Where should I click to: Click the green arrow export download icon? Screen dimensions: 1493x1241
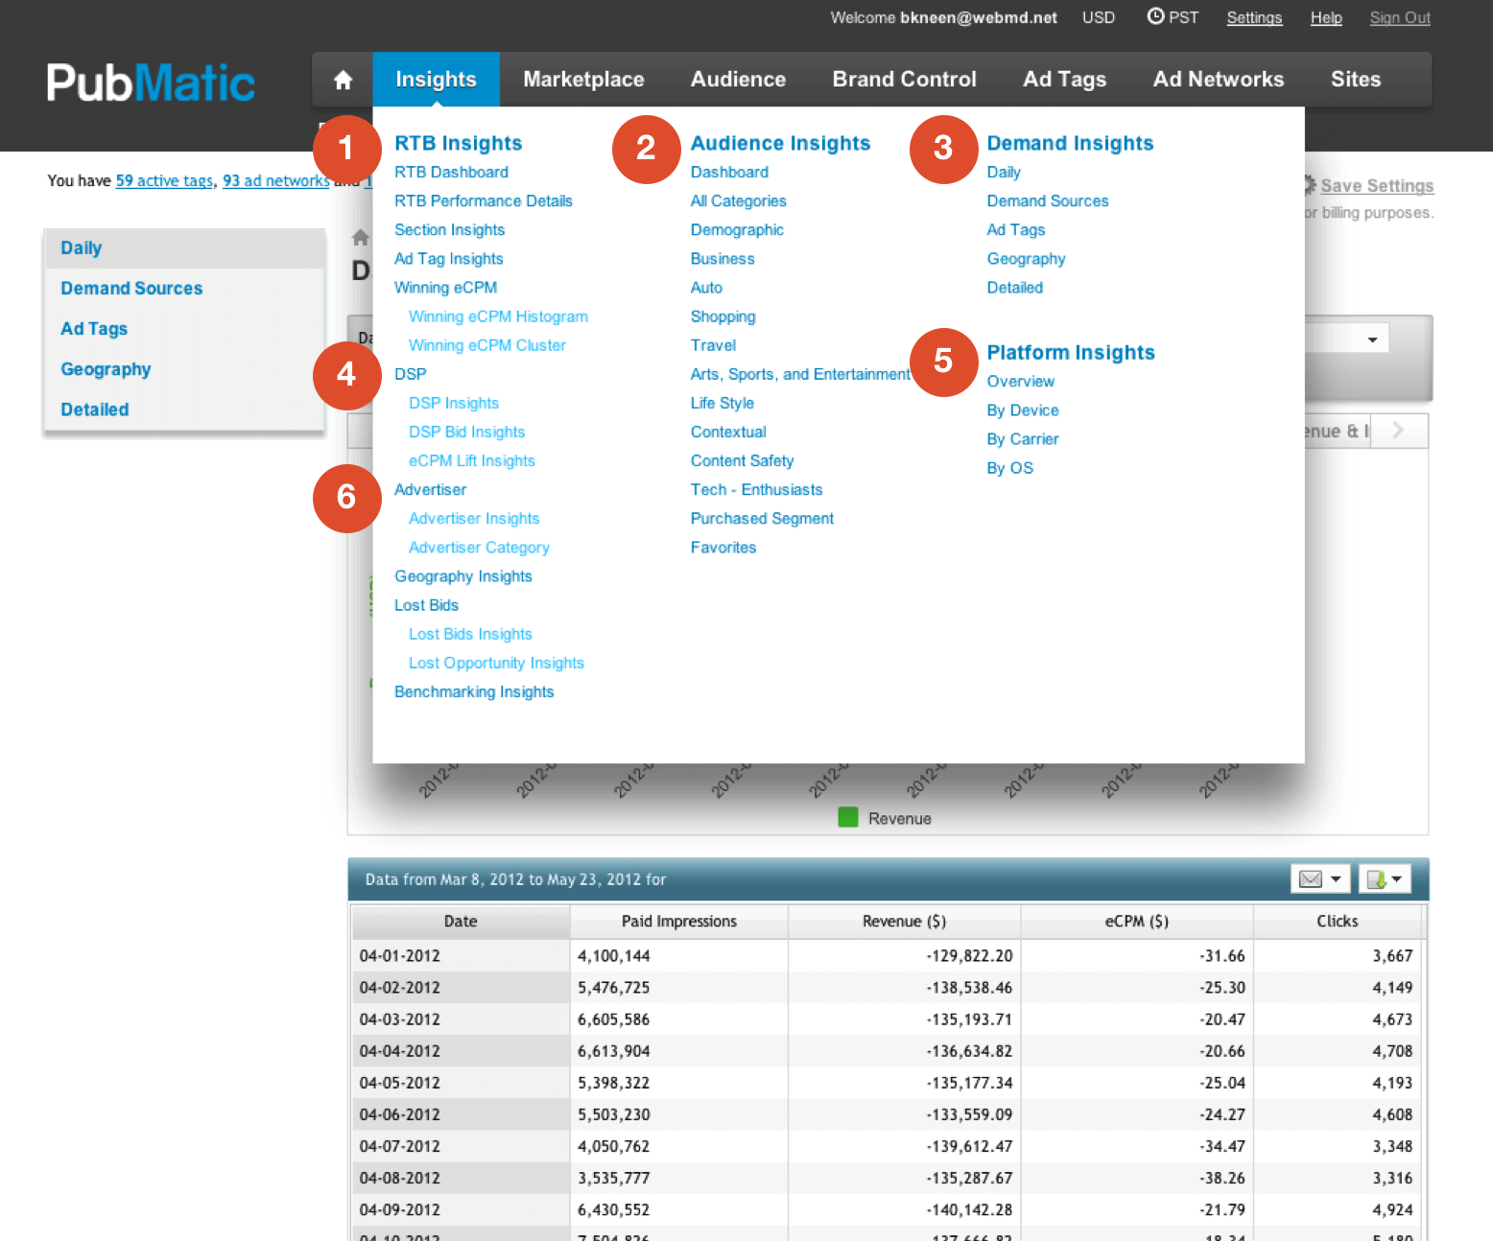pyautogui.click(x=1376, y=879)
